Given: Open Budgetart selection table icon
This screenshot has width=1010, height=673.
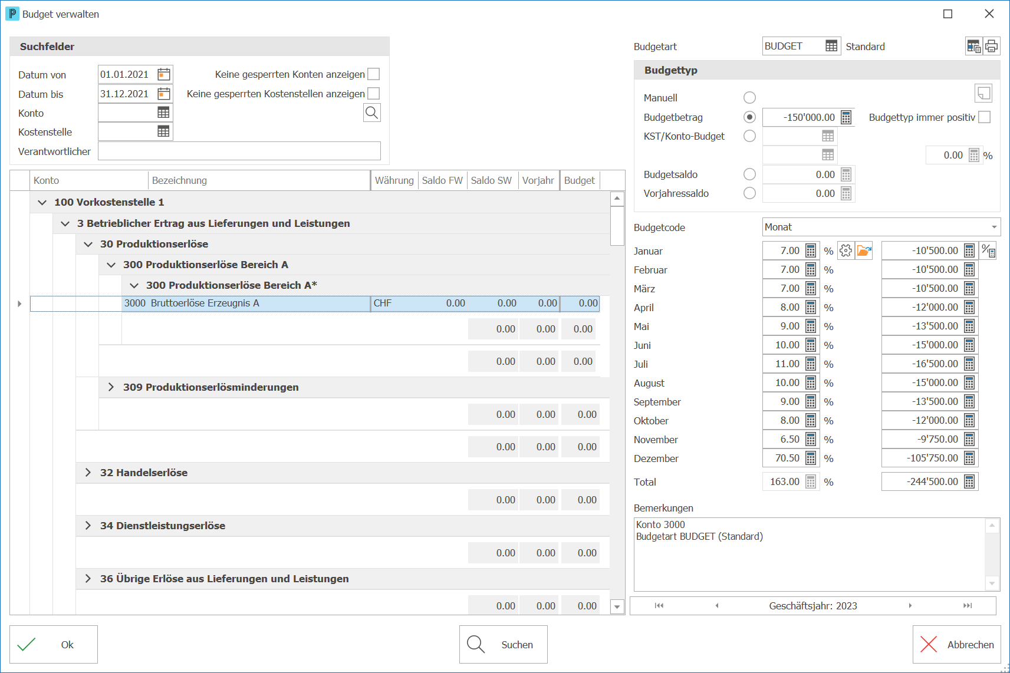Looking at the screenshot, I should pyautogui.click(x=831, y=46).
